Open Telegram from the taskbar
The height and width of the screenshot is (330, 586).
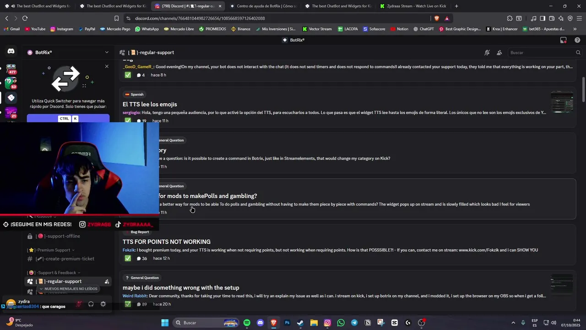[x=354, y=323]
